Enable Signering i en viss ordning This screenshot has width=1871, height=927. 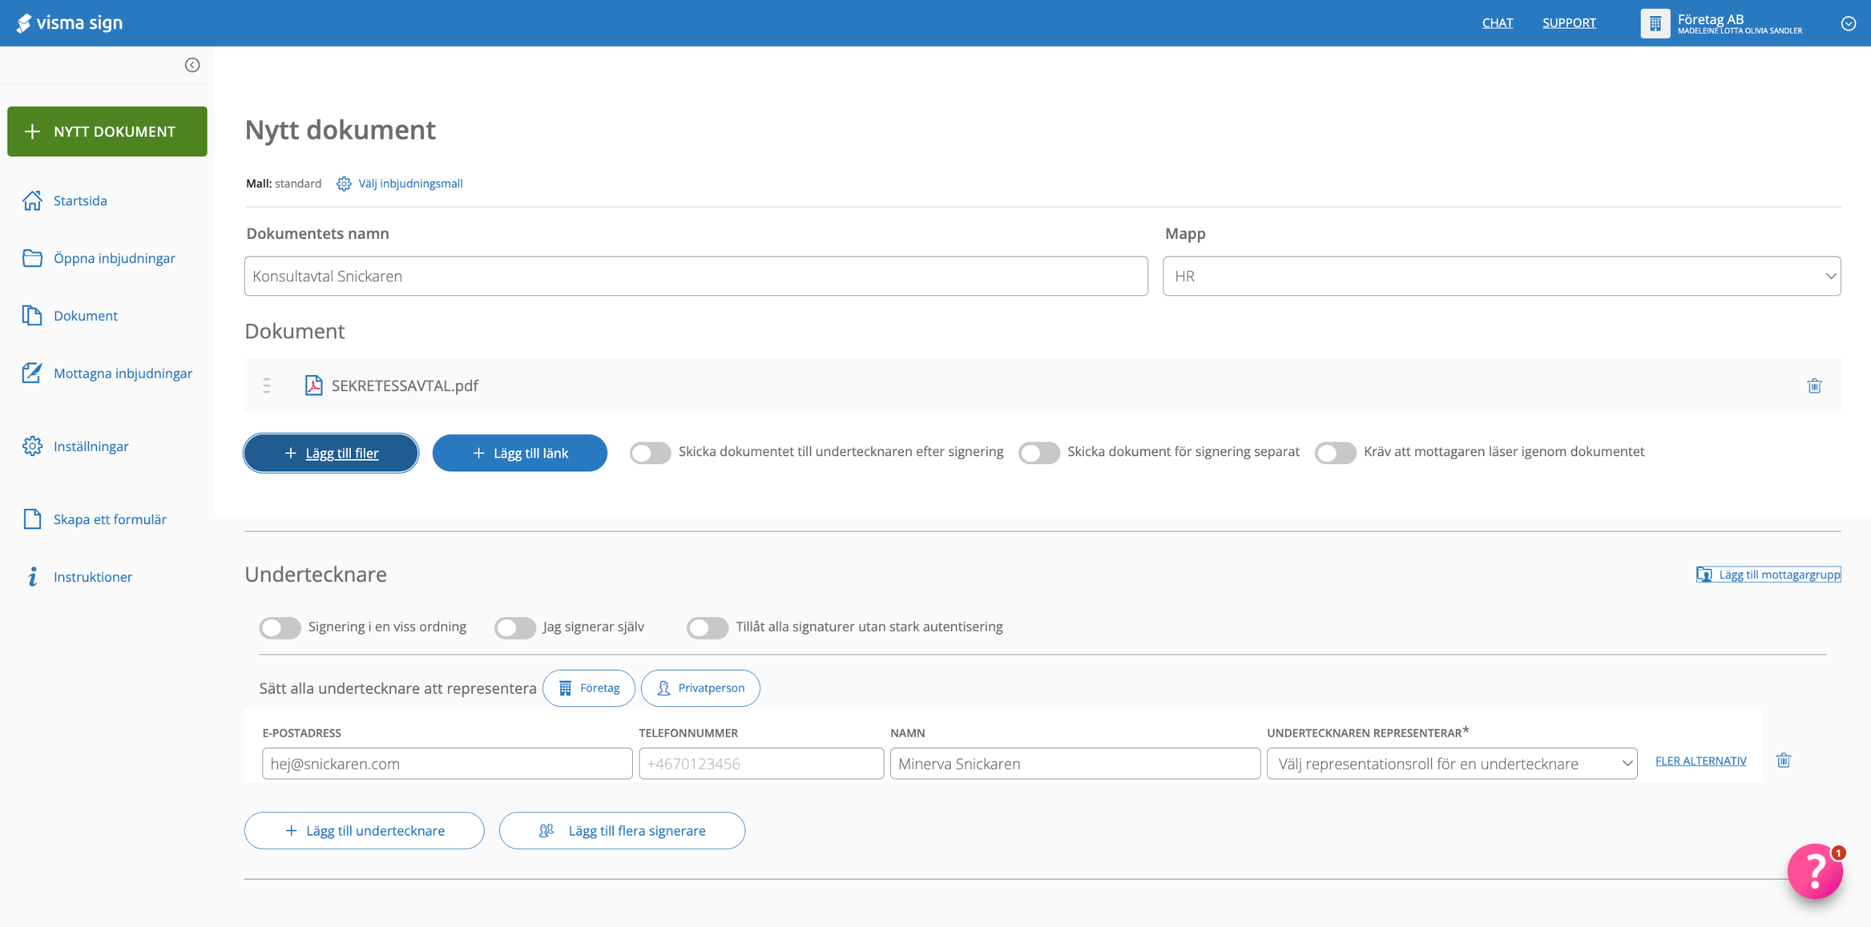[280, 627]
